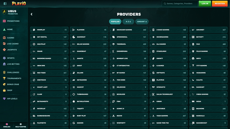Open the Bonus Crab icon
This screenshot has width=230, height=129.
[4, 84]
